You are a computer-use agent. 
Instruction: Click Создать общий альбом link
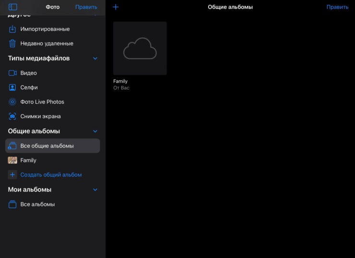51,175
